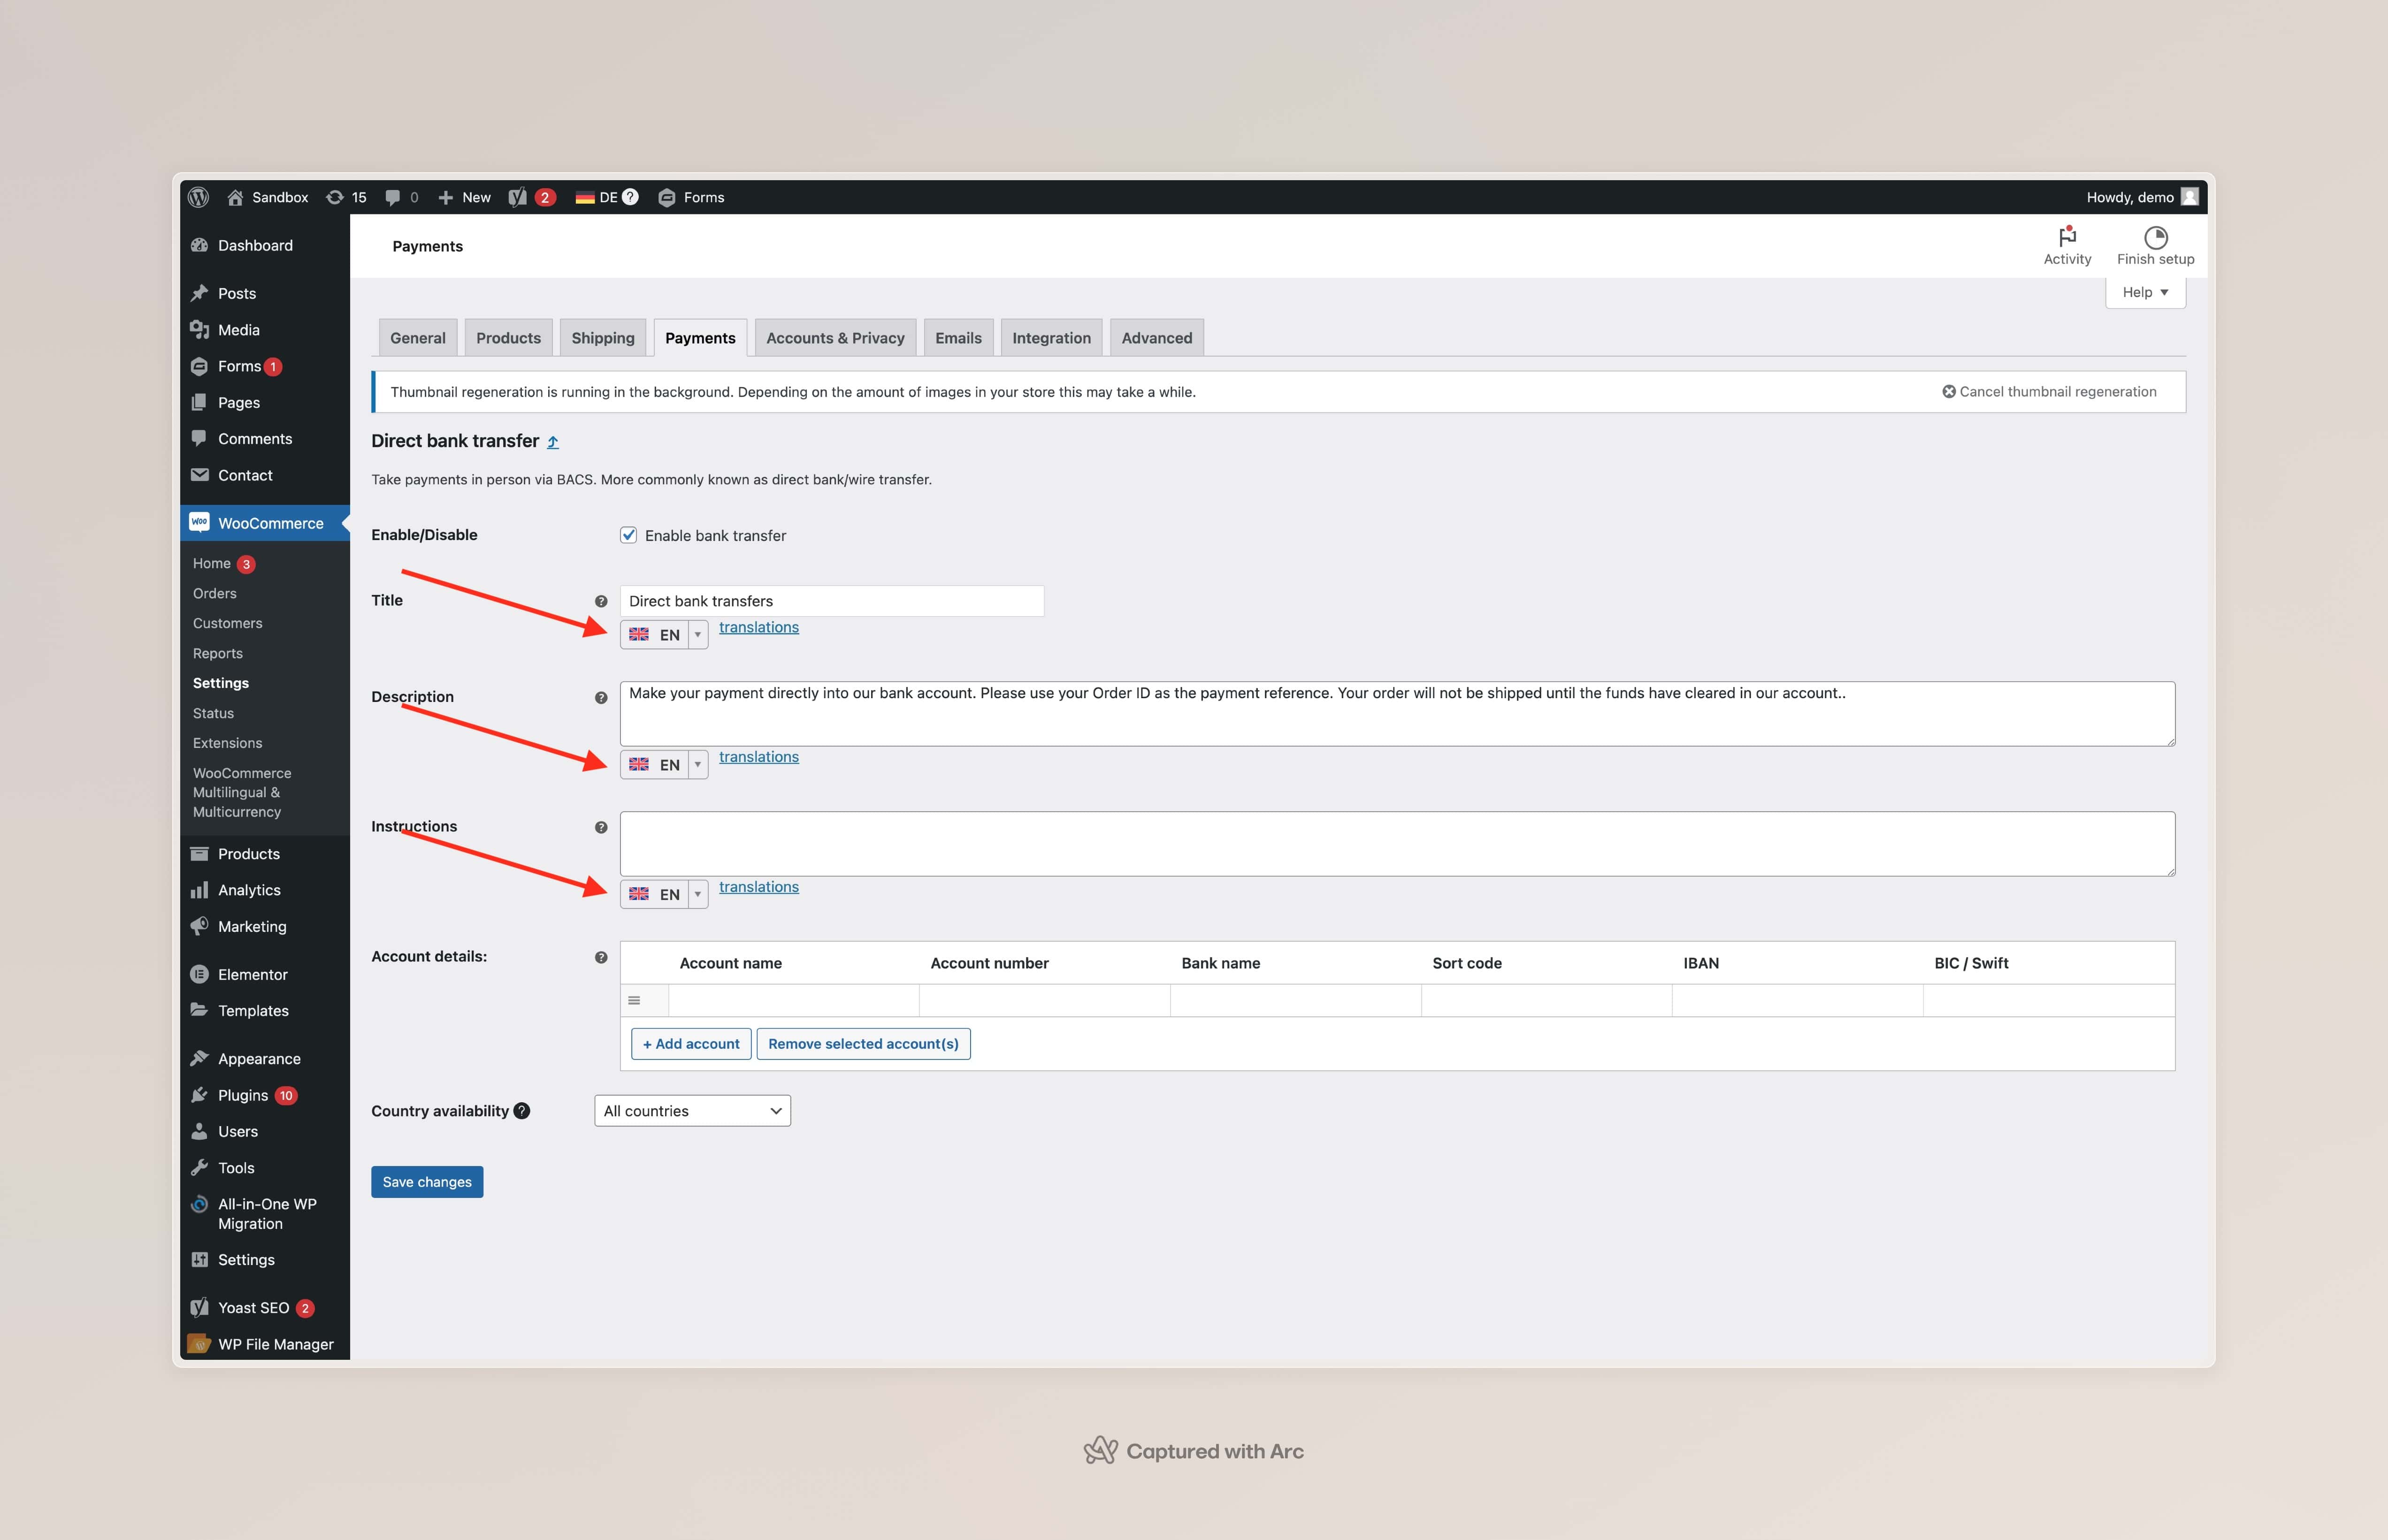Toggle Enable bank transfer checkbox

pyautogui.click(x=628, y=535)
